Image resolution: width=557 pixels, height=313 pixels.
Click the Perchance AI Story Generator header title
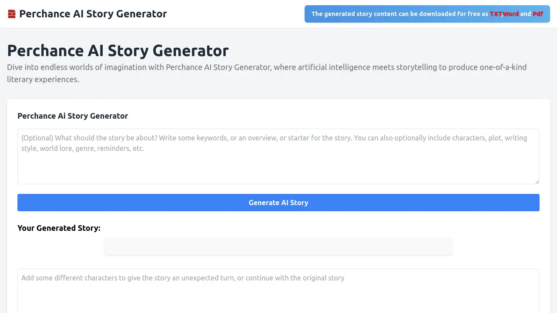[x=93, y=13]
